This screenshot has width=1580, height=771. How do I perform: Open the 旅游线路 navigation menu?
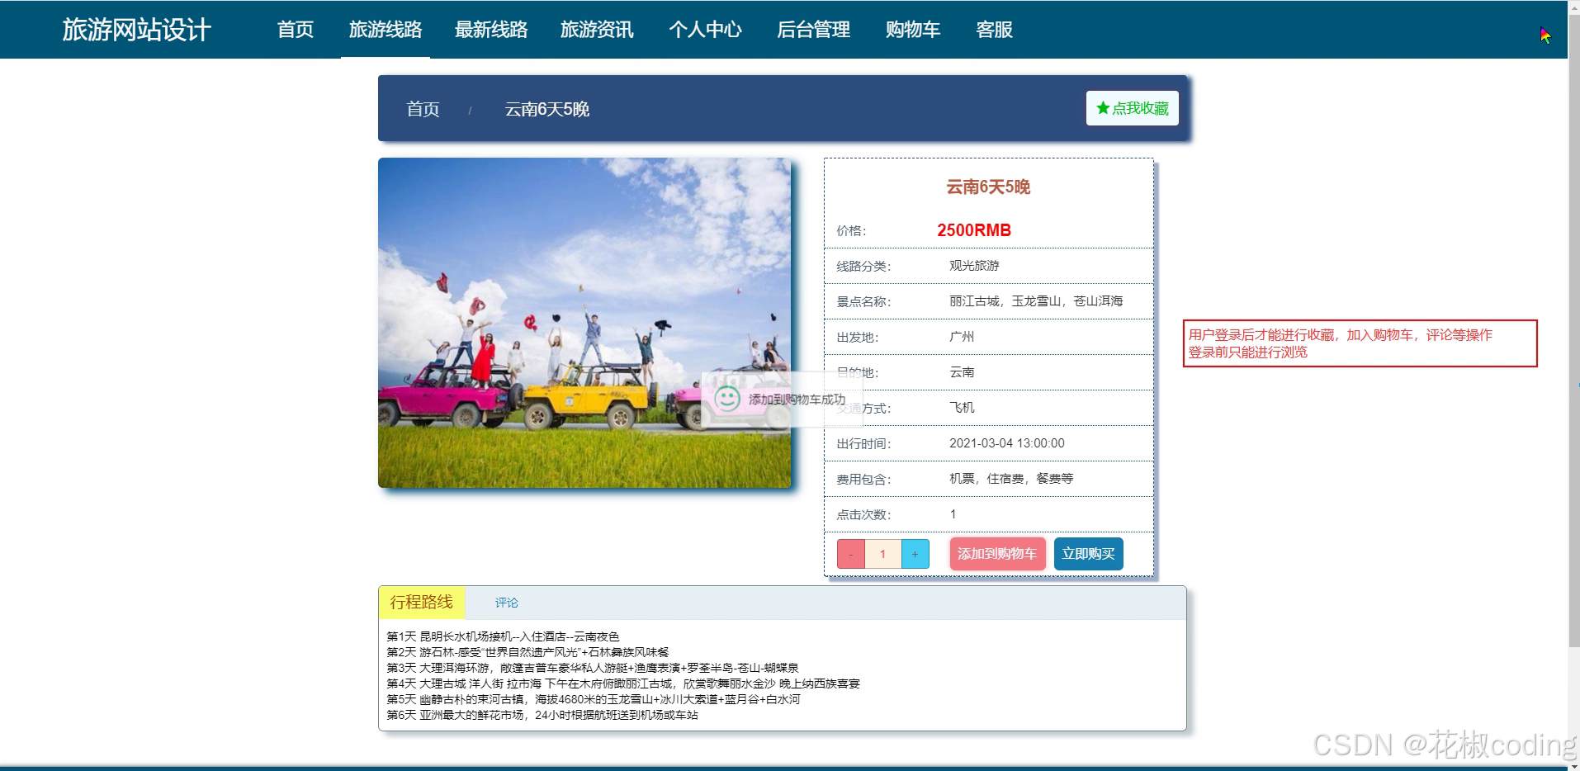point(386,30)
